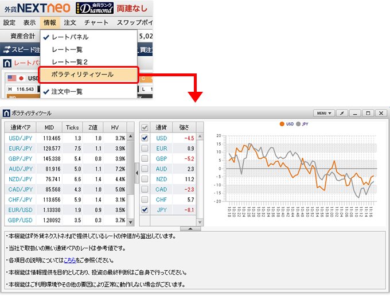Toggle the select-all currencies header checkbox
This screenshot has width=390, height=296.
pyautogui.click(x=145, y=127)
